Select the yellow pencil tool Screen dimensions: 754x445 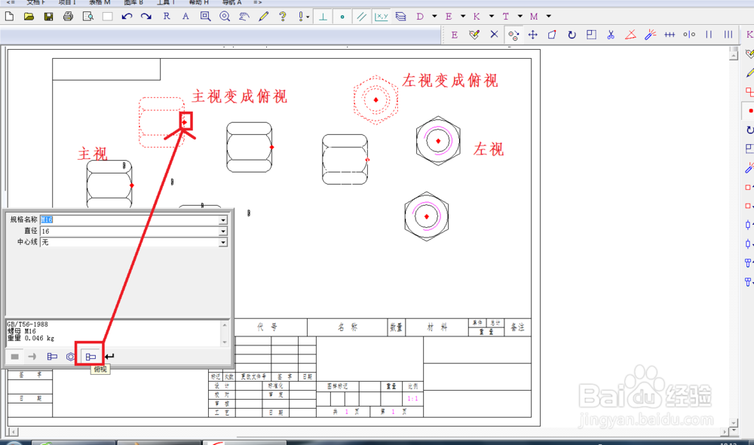point(263,17)
